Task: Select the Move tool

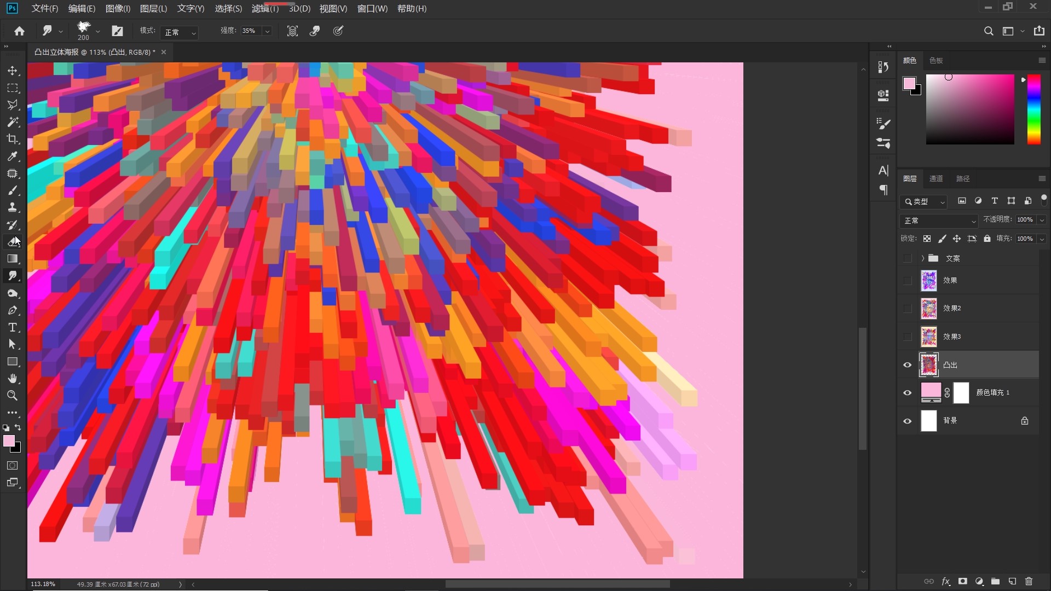Action: point(13,71)
